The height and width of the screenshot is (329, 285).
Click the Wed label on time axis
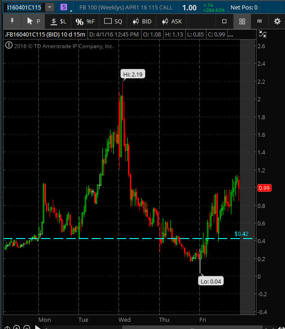[124, 320]
